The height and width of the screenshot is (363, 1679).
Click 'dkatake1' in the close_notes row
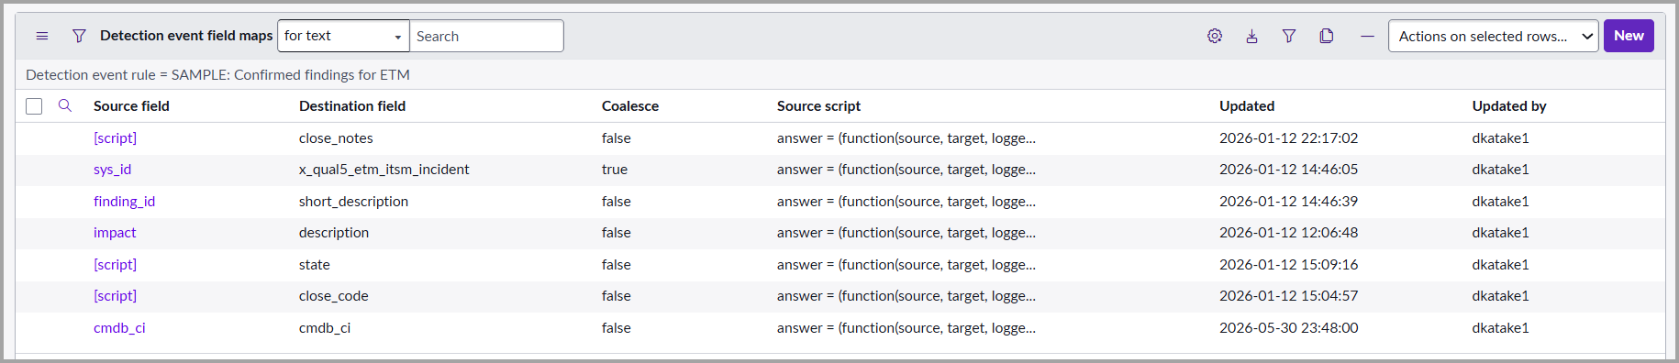click(1500, 138)
